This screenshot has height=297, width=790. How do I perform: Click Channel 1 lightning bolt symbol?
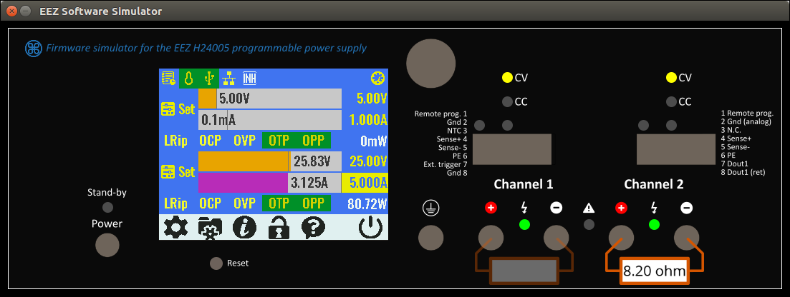[524, 208]
